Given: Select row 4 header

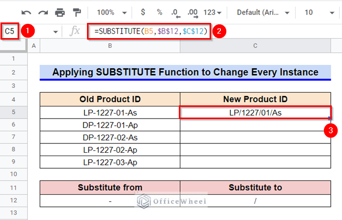Looking at the screenshot, I should click(x=14, y=100).
